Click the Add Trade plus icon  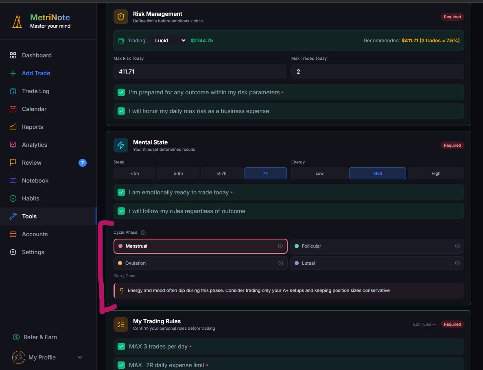pyautogui.click(x=13, y=73)
